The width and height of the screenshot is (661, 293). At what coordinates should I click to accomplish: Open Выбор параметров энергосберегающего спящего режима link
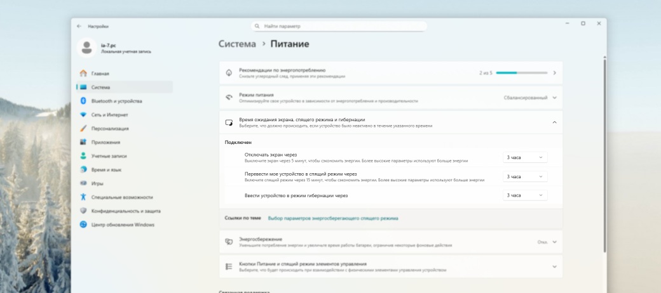(x=333, y=218)
